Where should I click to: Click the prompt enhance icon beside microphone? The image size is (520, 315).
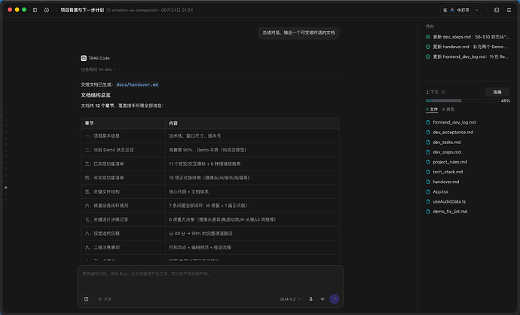click(323, 299)
